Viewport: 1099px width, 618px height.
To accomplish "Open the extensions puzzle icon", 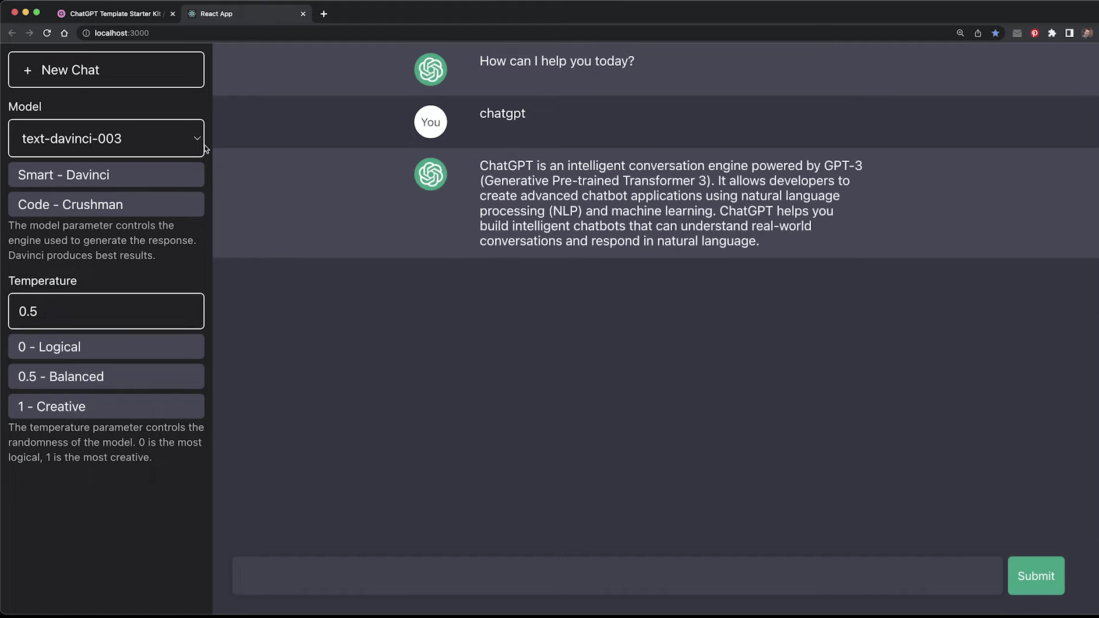I will pos(1052,33).
